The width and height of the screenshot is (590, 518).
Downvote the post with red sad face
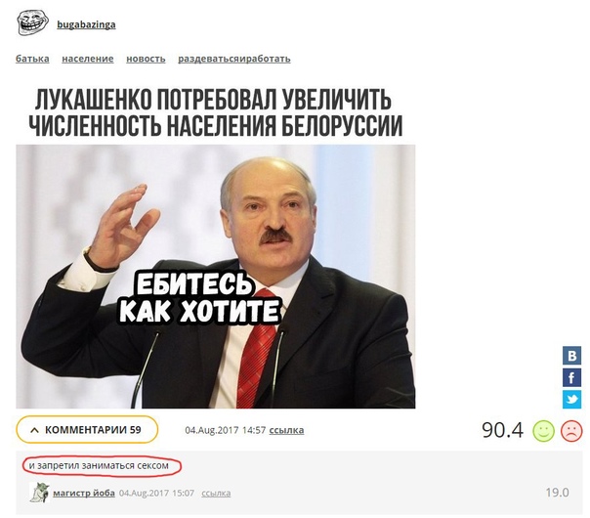point(571,431)
